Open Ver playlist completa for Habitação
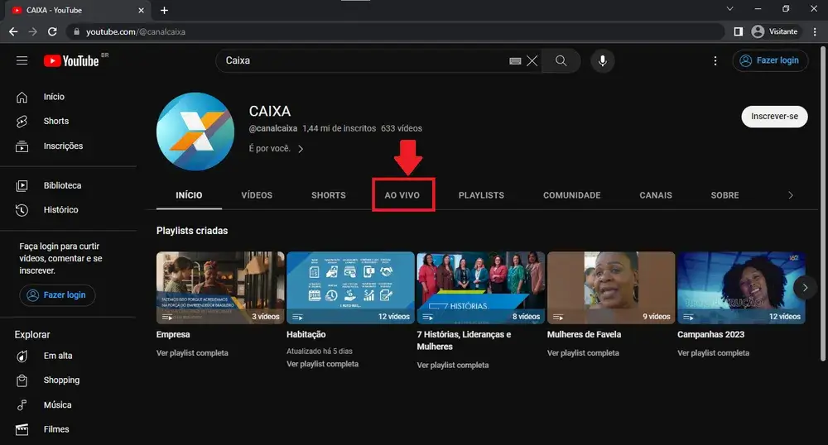 pos(322,364)
